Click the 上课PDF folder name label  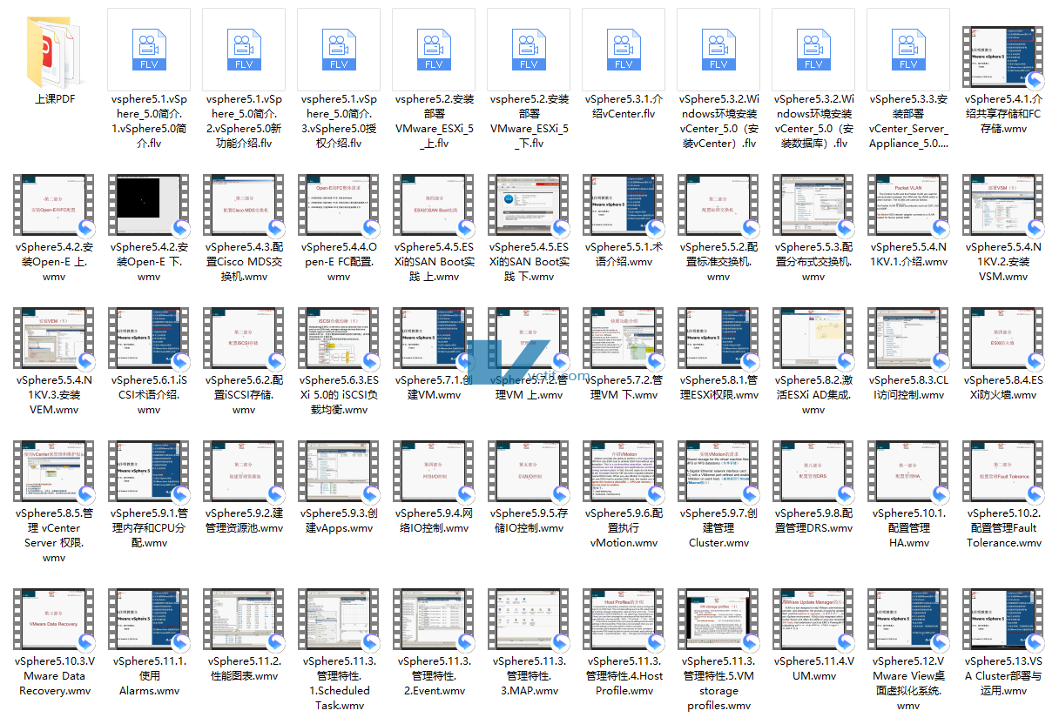point(55,99)
